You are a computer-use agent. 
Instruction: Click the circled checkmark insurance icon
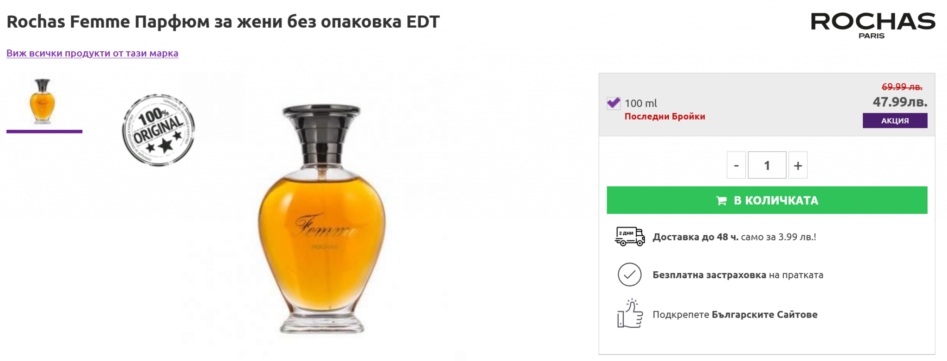tap(629, 275)
